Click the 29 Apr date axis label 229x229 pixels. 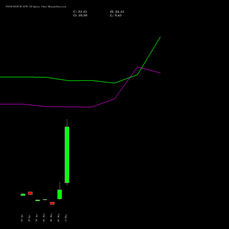(29, 218)
